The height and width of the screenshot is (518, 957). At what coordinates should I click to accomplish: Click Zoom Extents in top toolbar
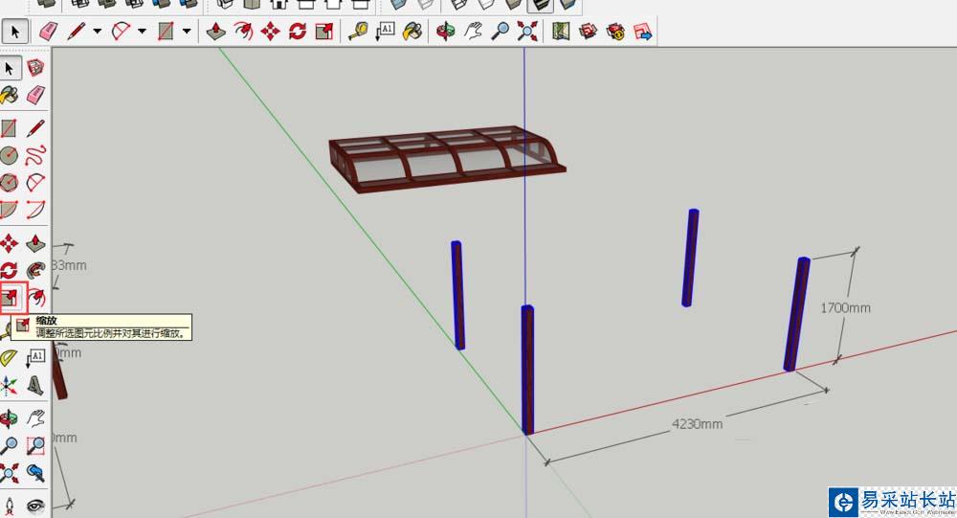click(526, 32)
